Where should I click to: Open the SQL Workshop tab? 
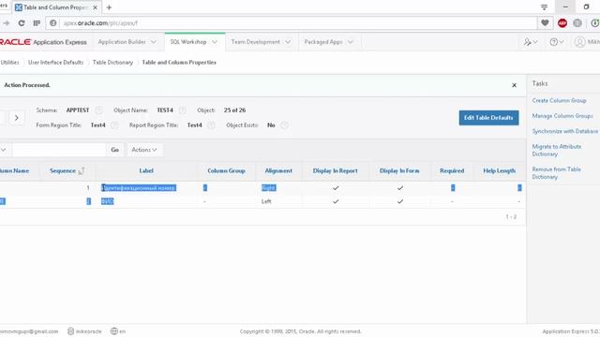tap(188, 42)
